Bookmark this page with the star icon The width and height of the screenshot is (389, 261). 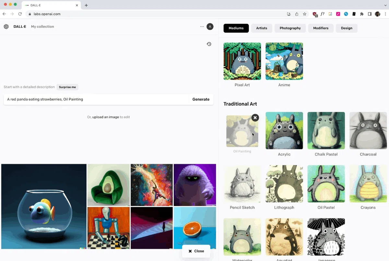(x=305, y=14)
